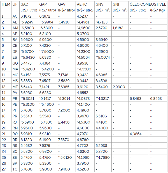Click the AM state cell

15,28
